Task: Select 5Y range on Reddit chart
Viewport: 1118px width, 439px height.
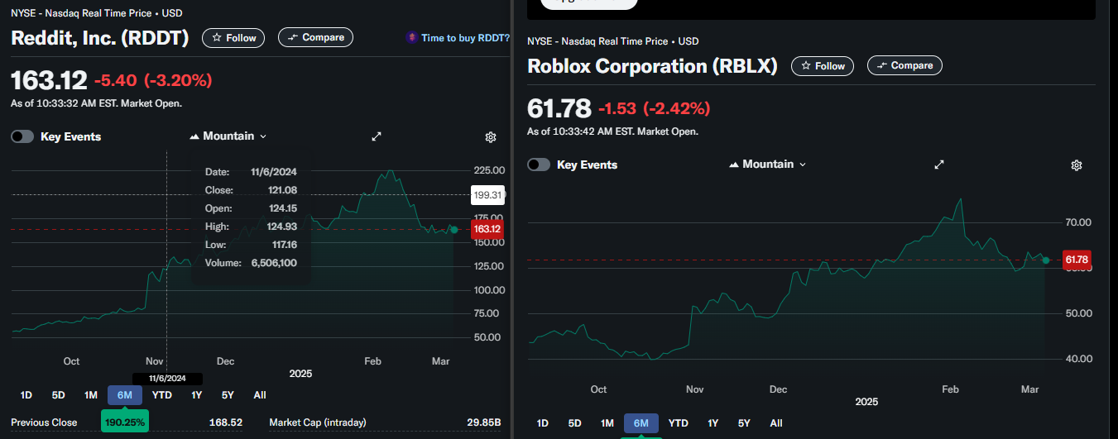Action: [x=228, y=394]
